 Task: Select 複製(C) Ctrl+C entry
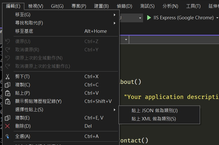(61, 85)
